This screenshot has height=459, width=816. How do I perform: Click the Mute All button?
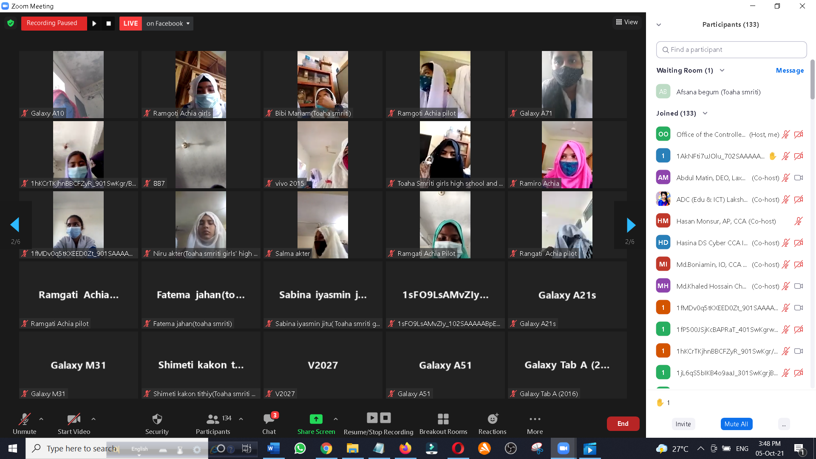tap(736, 424)
